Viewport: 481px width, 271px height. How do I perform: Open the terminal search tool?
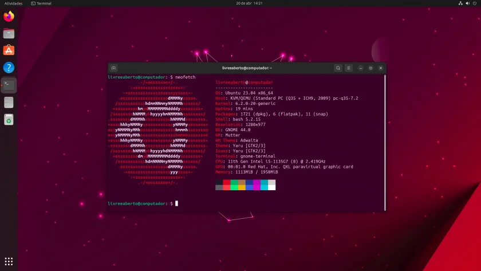tap(338, 68)
